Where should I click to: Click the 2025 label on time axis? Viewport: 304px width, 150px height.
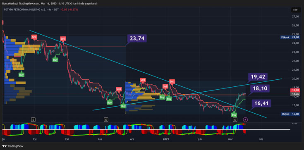[x=166, y=139]
